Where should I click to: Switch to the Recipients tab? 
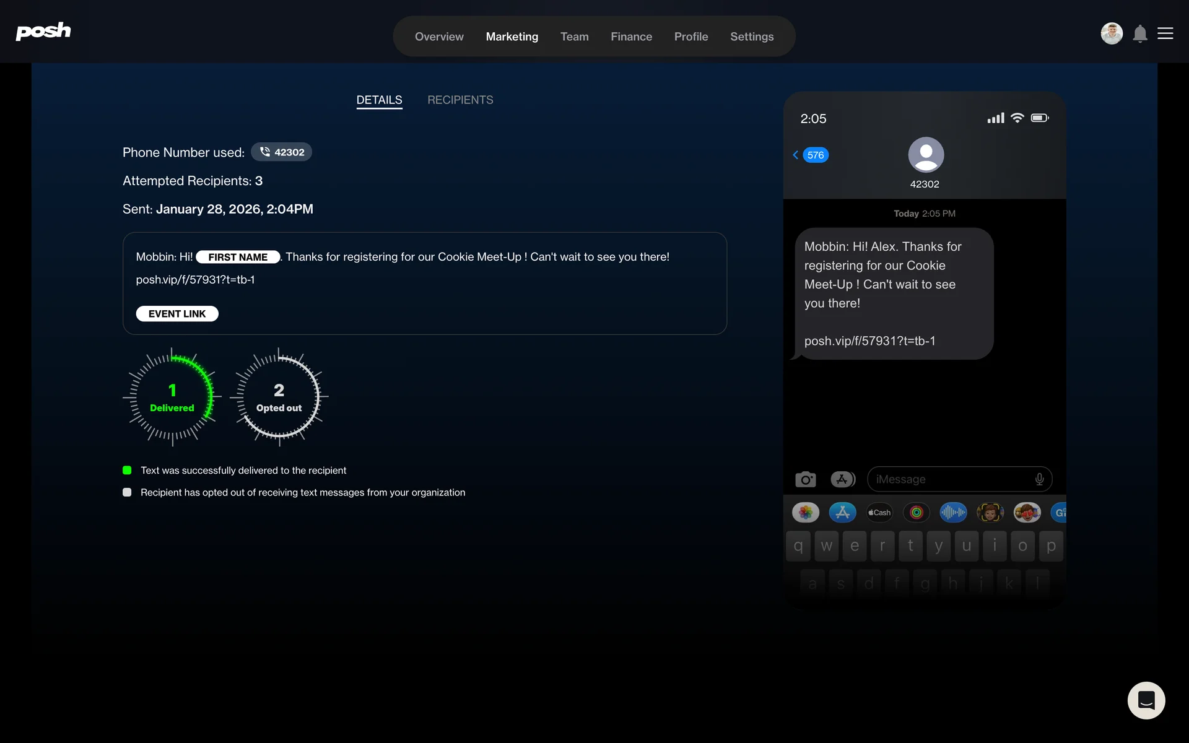460,100
